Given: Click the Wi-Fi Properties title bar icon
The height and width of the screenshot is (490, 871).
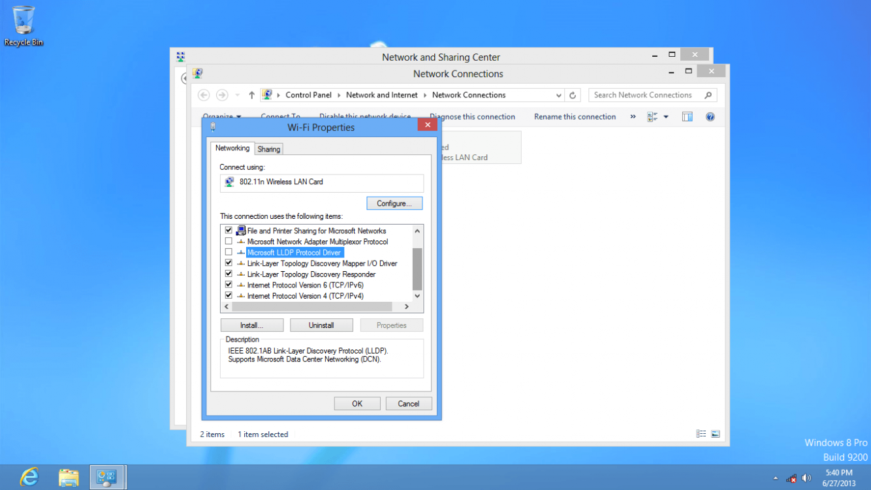Looking at the screenshot, I should pyautogui.click(x=213, y=127).
